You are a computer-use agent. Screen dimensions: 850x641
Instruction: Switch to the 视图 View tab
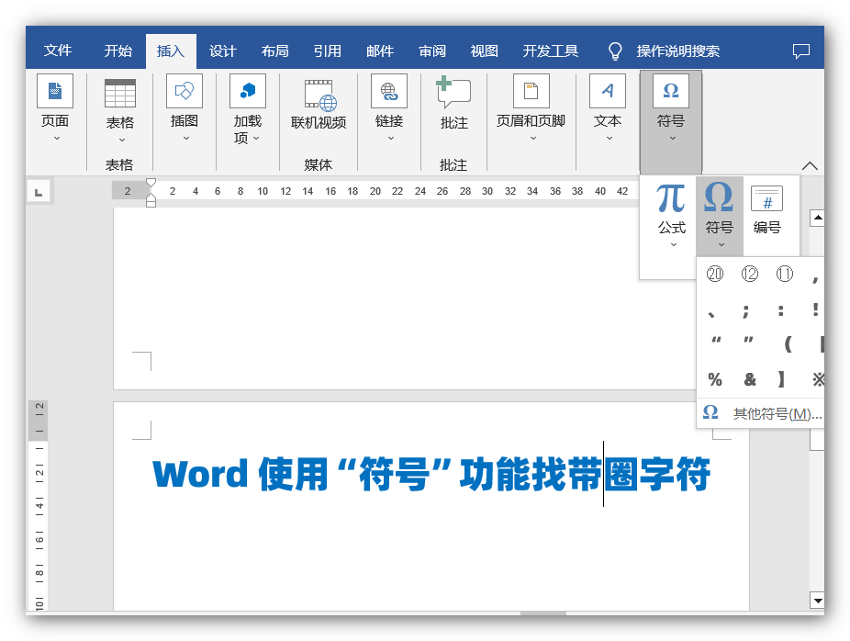click(484, 51)
